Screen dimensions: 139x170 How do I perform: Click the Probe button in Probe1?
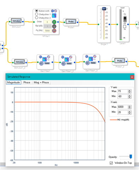pyautogui.click(x=71, y=22)
